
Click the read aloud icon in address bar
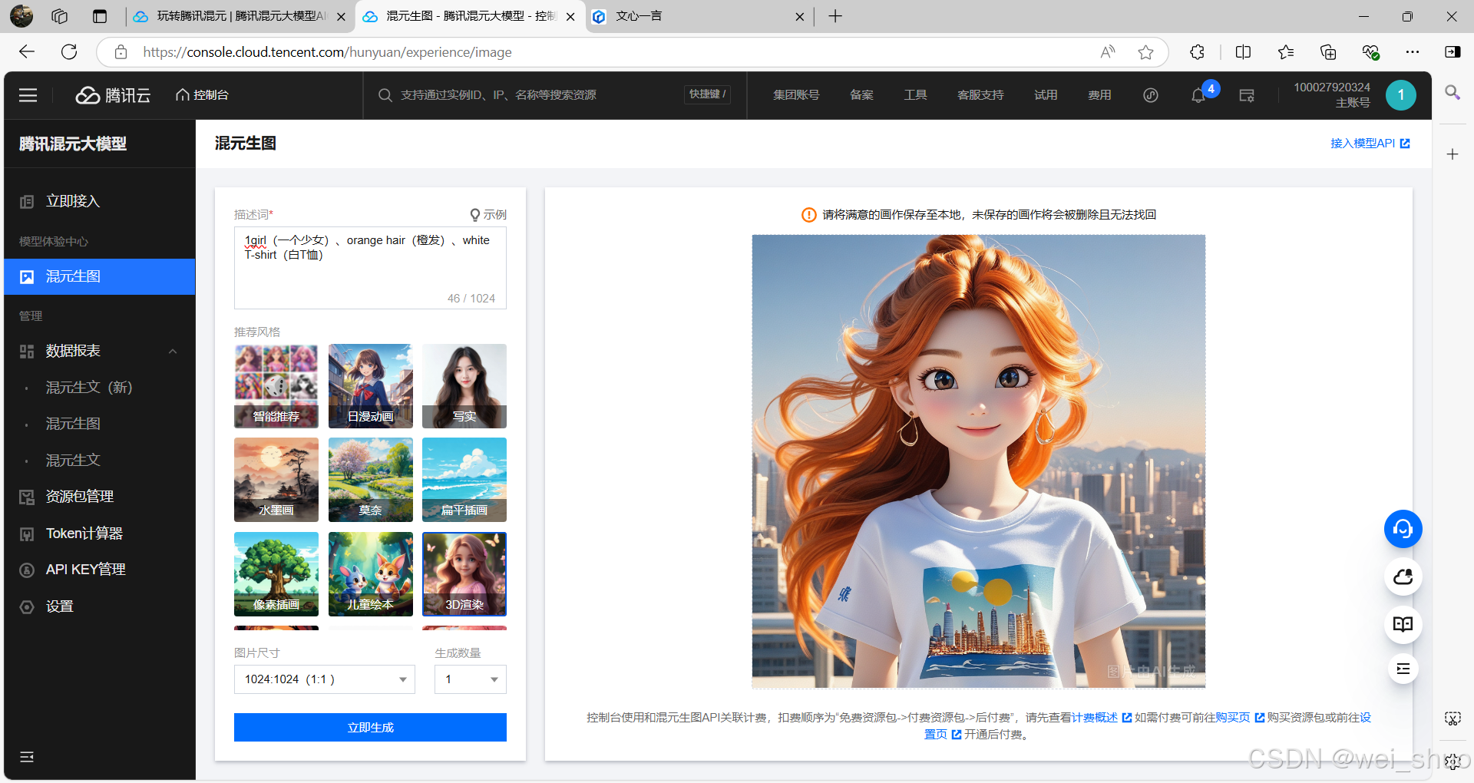pyautogui.click(x=1107, y=52)
